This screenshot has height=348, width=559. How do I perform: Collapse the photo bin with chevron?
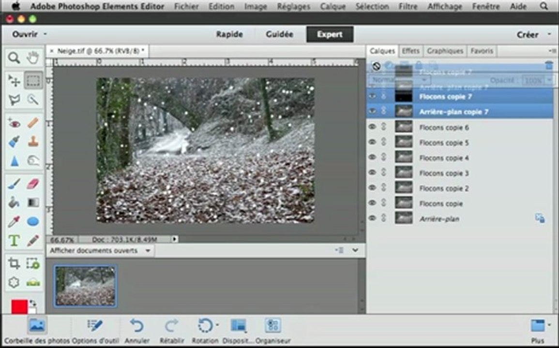click(x=355, y=250)
